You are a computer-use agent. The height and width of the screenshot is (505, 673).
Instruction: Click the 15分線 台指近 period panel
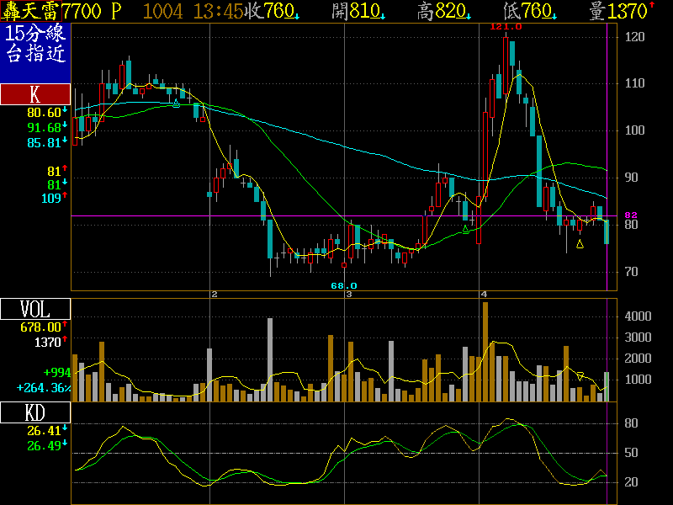(x=34, y=45)
